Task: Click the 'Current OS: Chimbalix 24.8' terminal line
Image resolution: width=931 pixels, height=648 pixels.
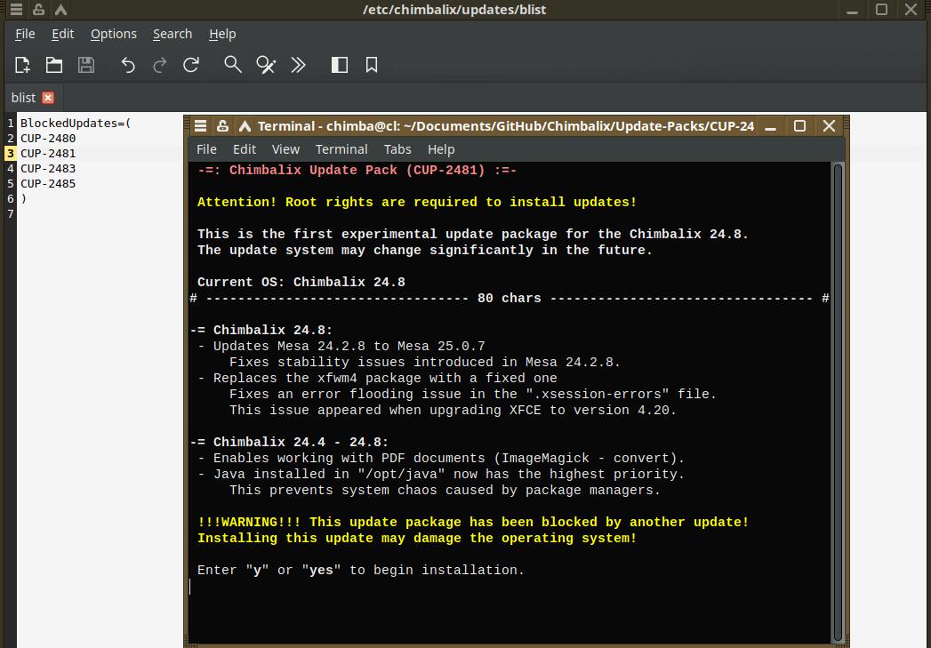Action: tap(301, 282)
